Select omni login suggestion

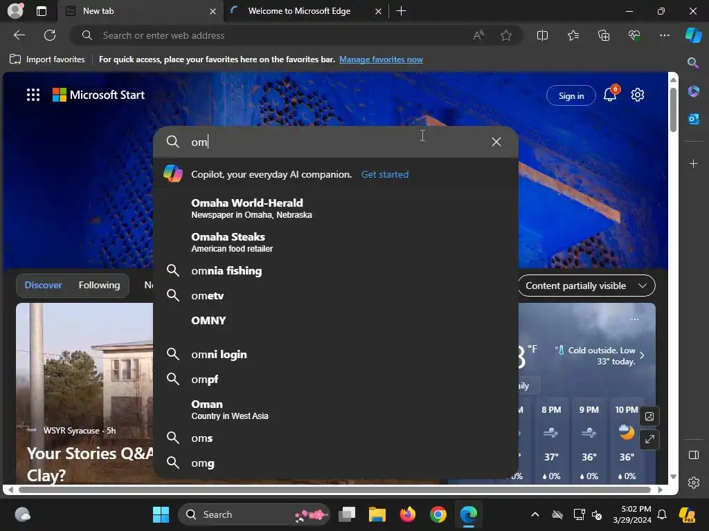[336, 354]
